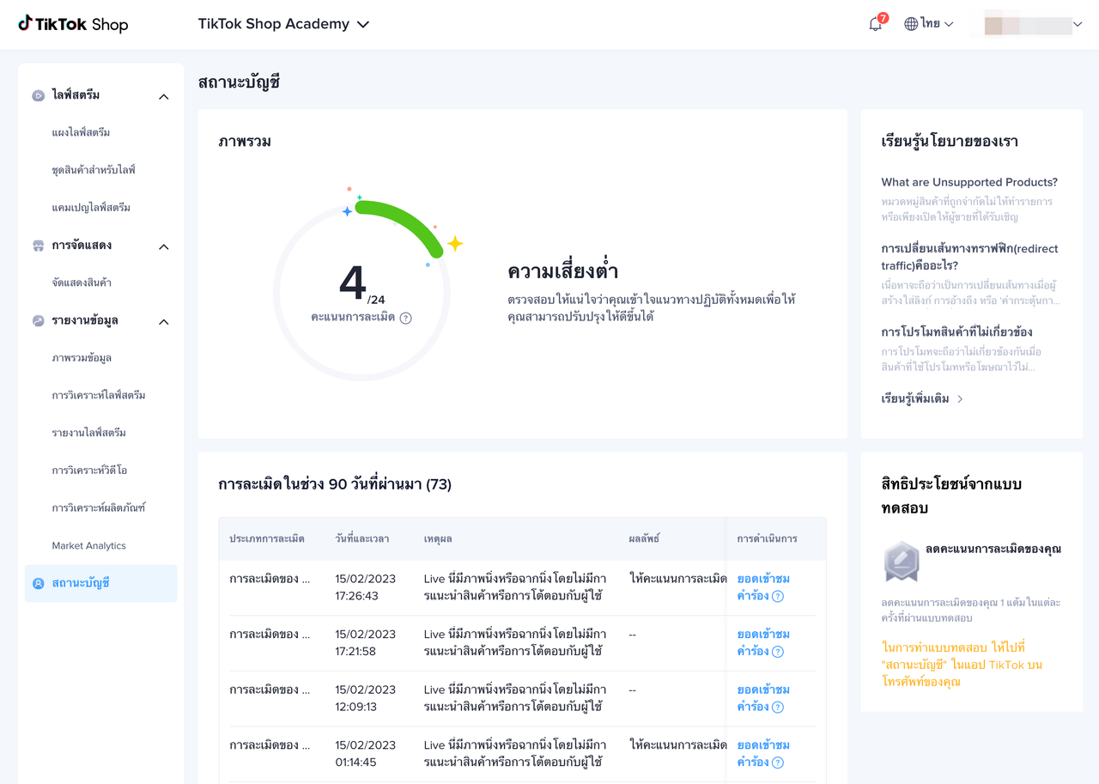This screenshot has height=784, width=1099.
Task: Collapse the ไลฟ์สตรีม sidebar section
Action: 164,96
